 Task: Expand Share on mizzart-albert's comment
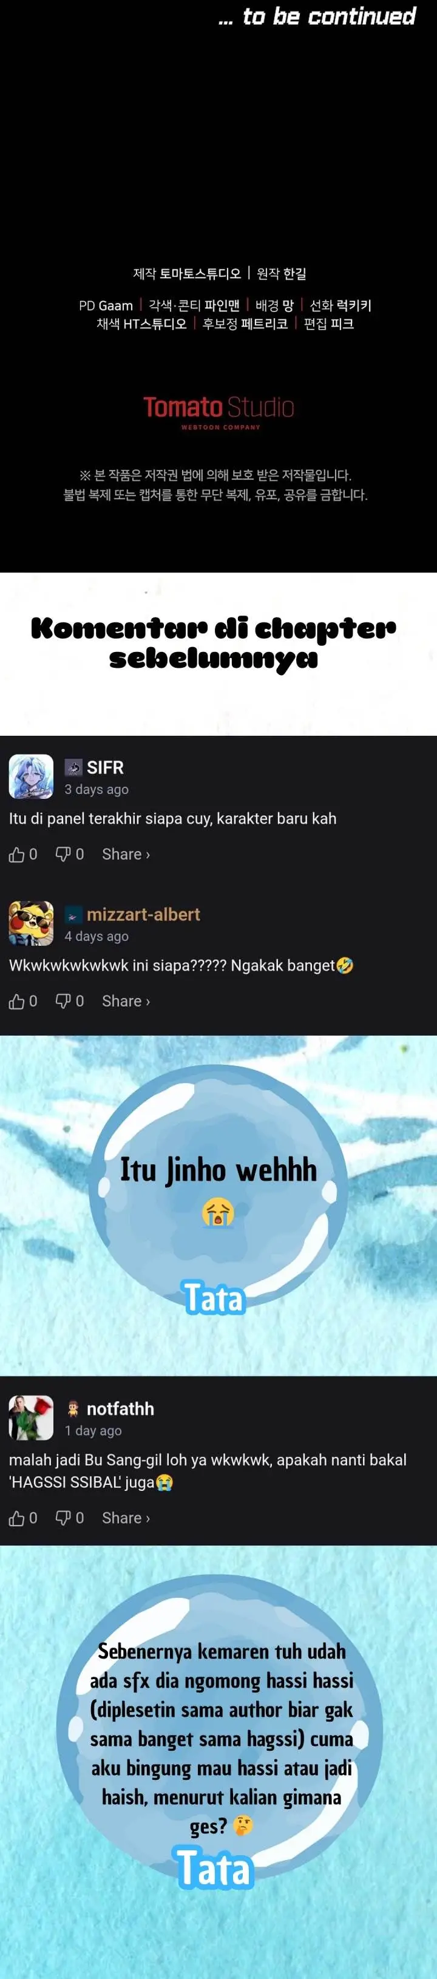coord(126,1001)
